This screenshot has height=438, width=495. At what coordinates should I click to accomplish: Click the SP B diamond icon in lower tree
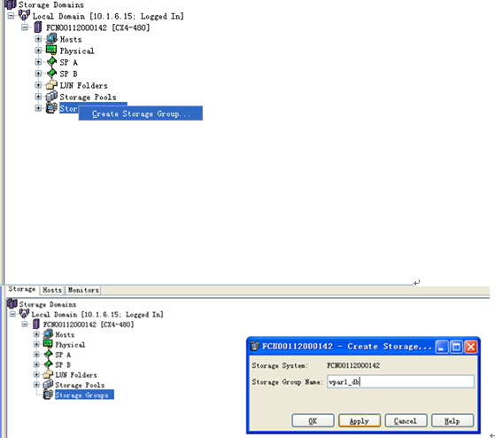(48, 364)
